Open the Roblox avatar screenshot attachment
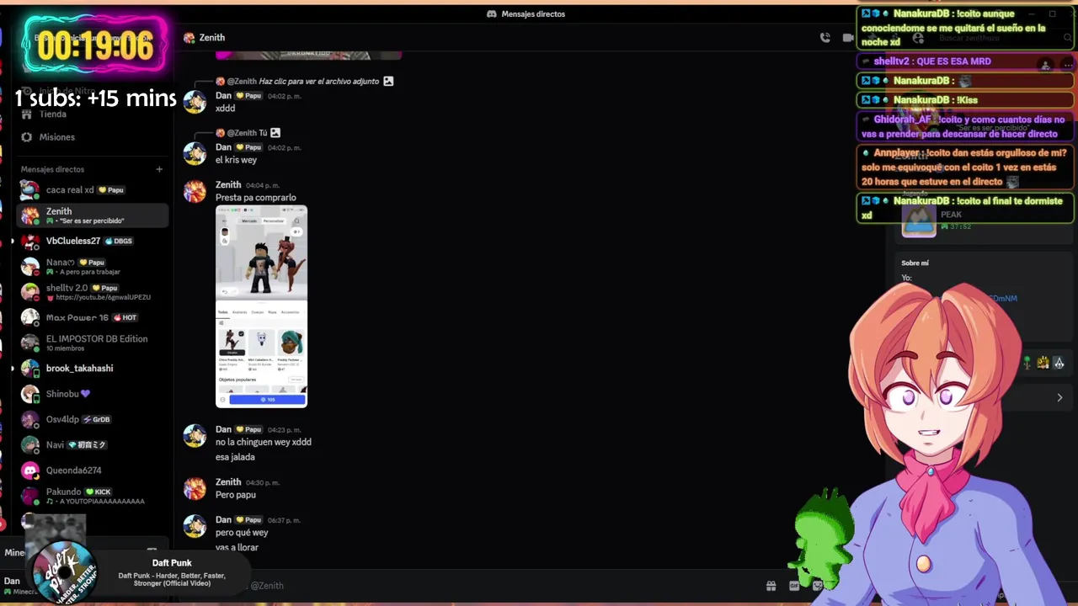Image resolution: width=1078 pixels, height=606 pixels. point(261,306)
